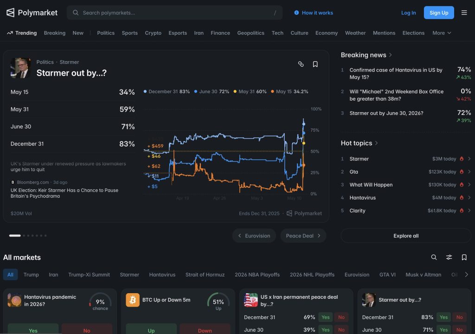Choose Down on BTC 5m card

click(205, 329)
